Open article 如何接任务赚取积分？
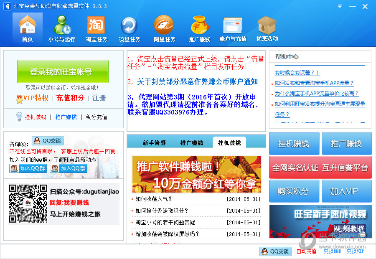 click(162, 211)
